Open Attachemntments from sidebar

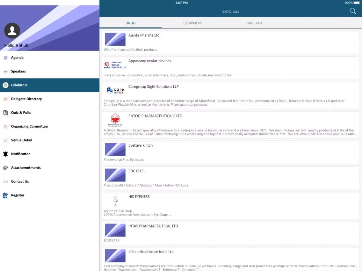(50, 168)
